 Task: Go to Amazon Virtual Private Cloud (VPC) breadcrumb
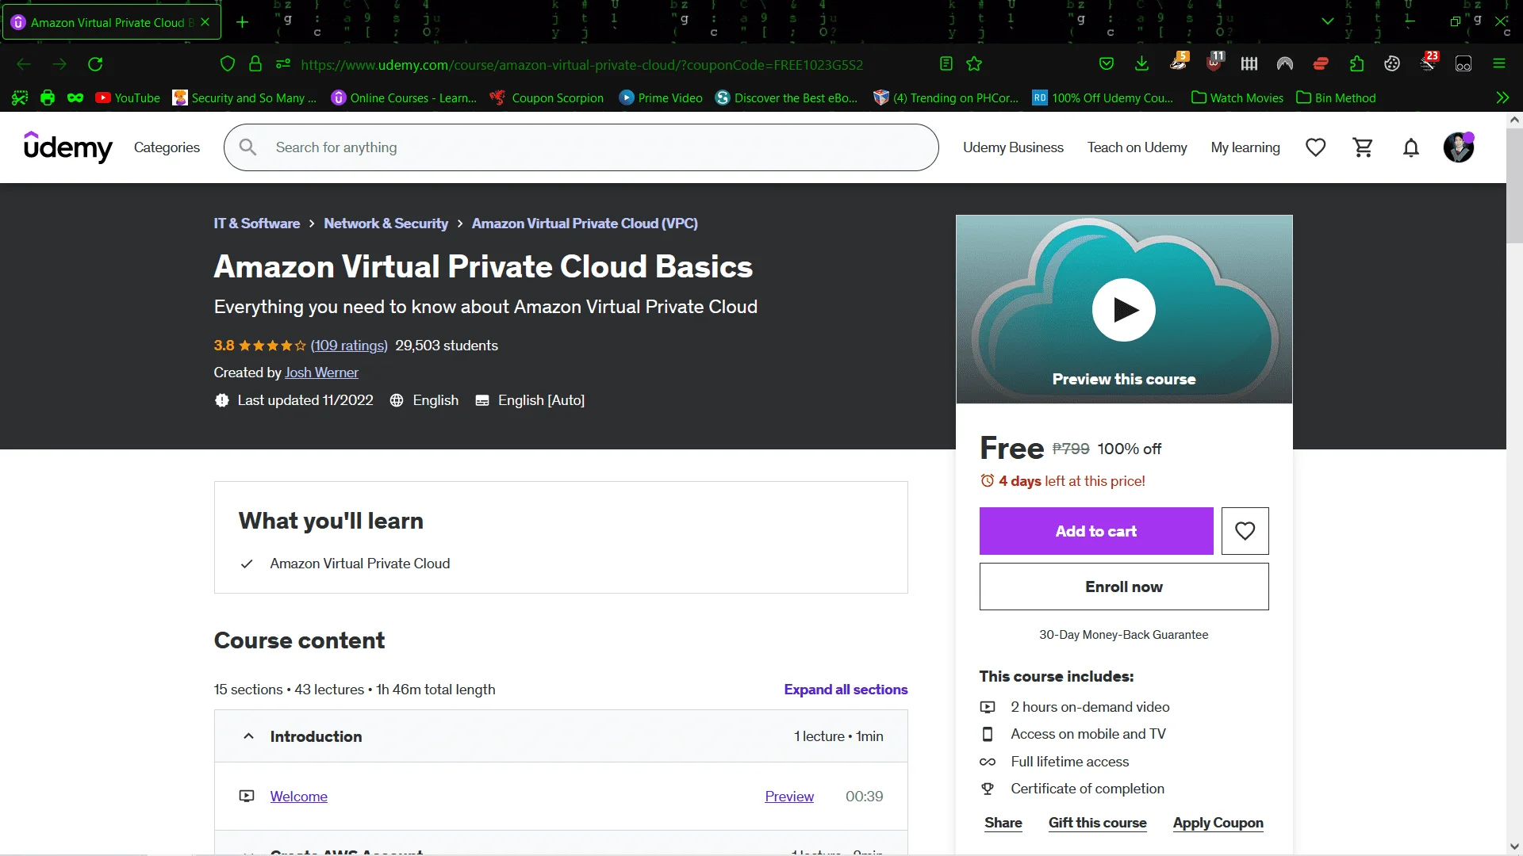tap(585, 224)
